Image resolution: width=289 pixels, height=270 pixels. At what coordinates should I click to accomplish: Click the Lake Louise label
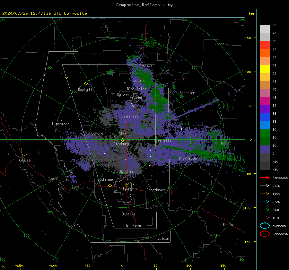(x=25, y=158)
